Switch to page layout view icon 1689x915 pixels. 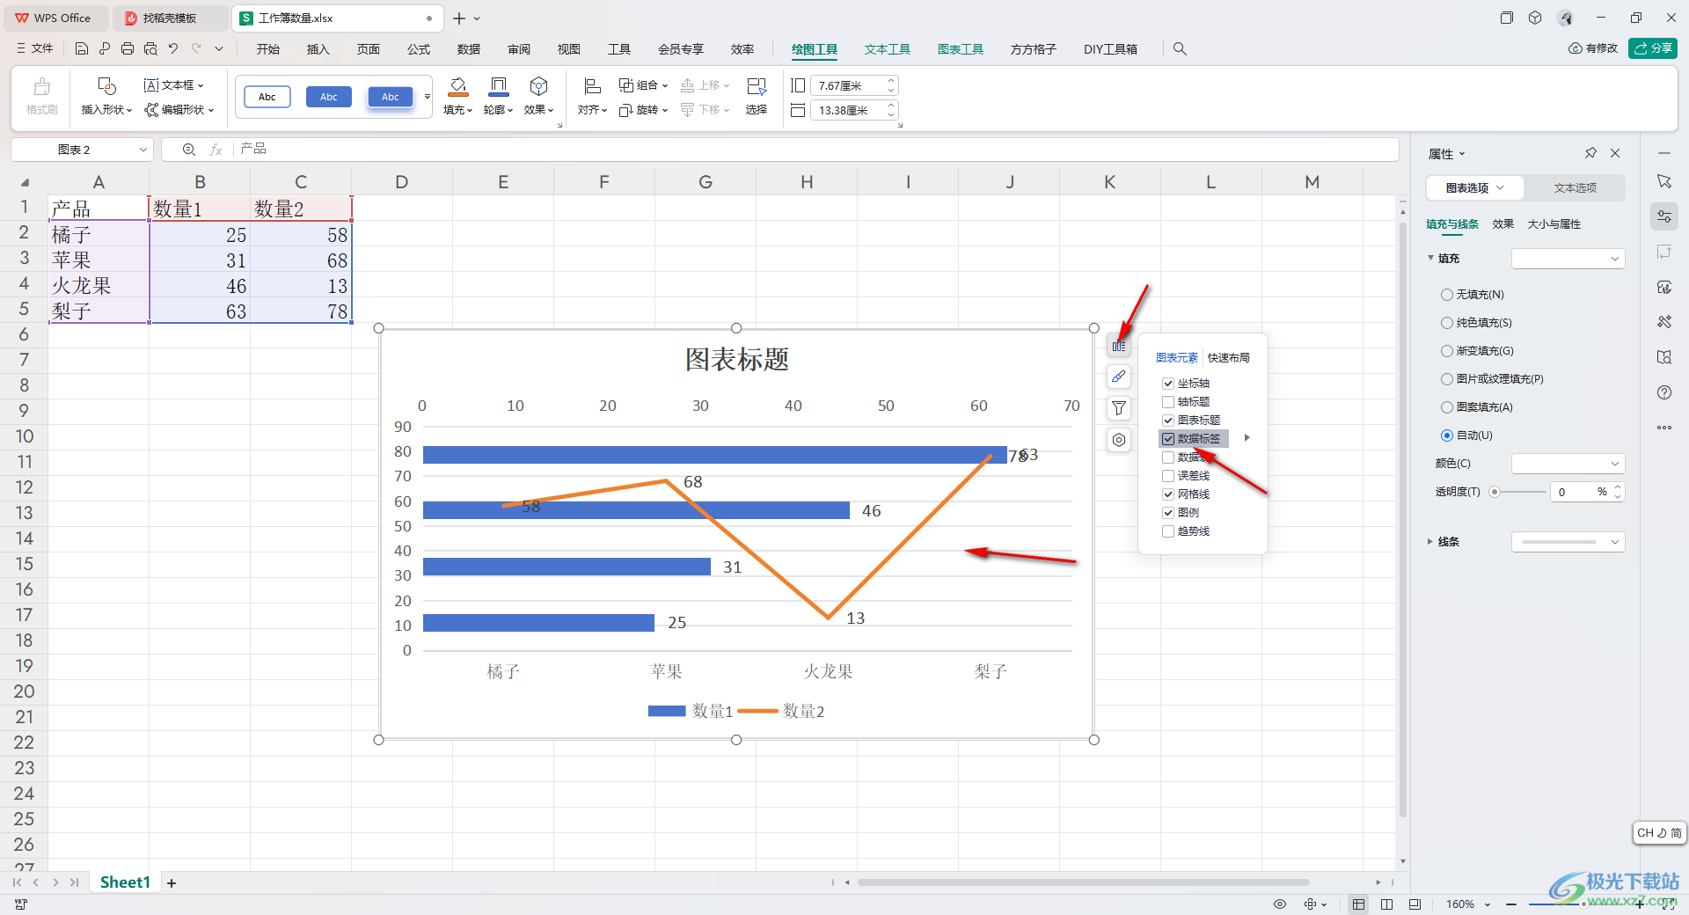1386,904
